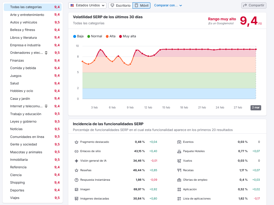Click the Vuelos airplane icon
This screenshot has height=205, width=274.
point(179,161)
